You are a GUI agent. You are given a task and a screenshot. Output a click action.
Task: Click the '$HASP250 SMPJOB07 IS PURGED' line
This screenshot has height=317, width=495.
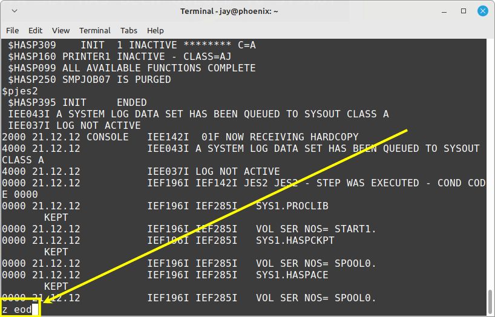point(90,80)
